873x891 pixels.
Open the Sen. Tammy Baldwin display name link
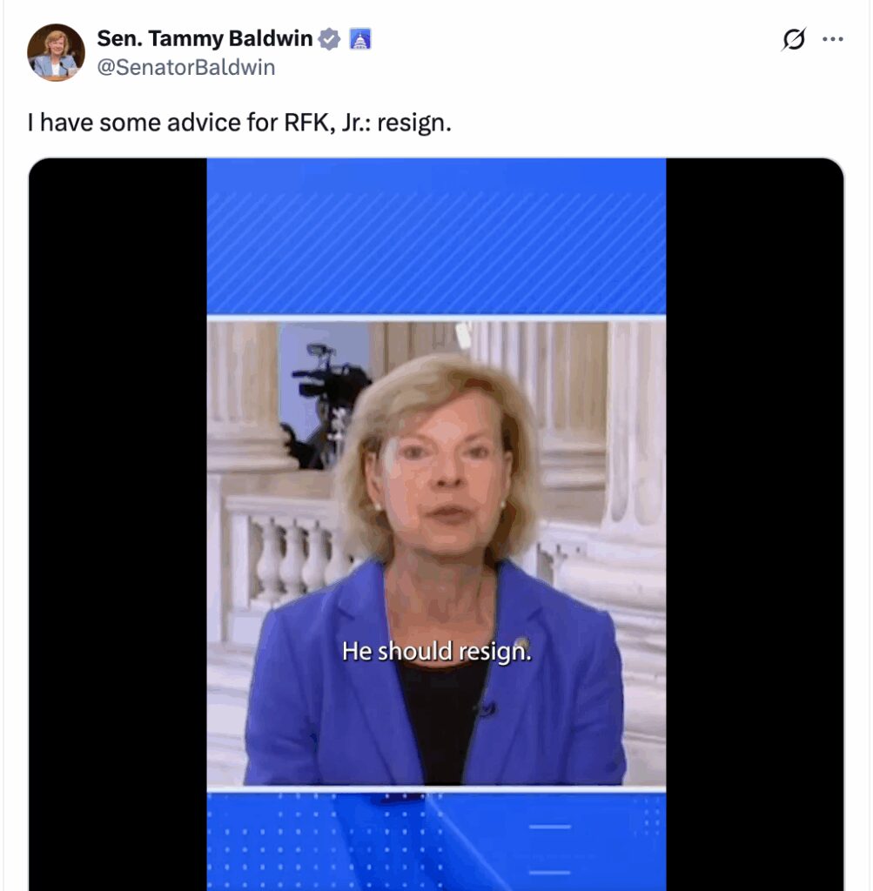[x=205, y=38]
